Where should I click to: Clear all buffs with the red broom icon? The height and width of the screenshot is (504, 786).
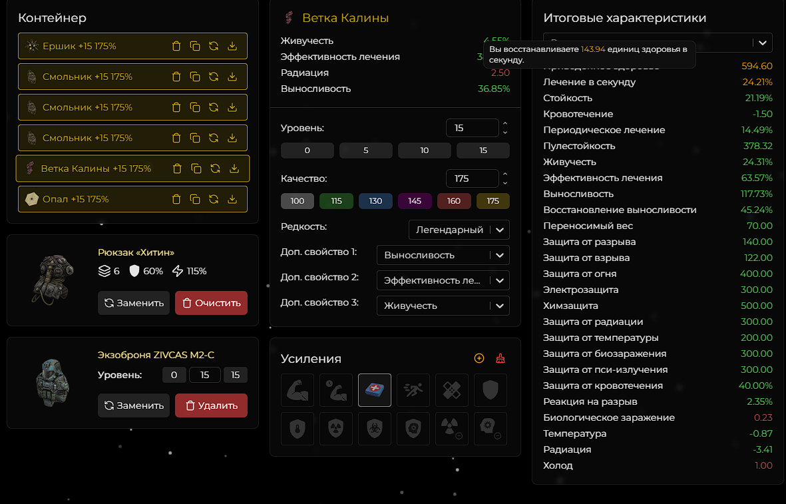(x=500, y=358)
